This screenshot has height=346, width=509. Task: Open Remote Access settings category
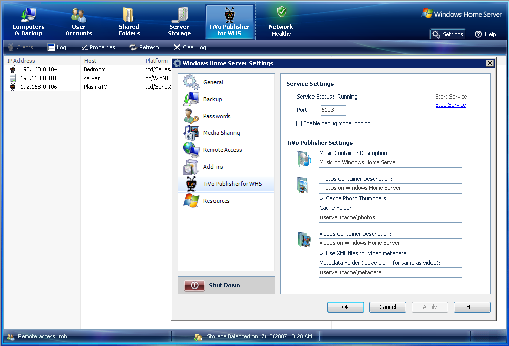(x=226, y=150)
